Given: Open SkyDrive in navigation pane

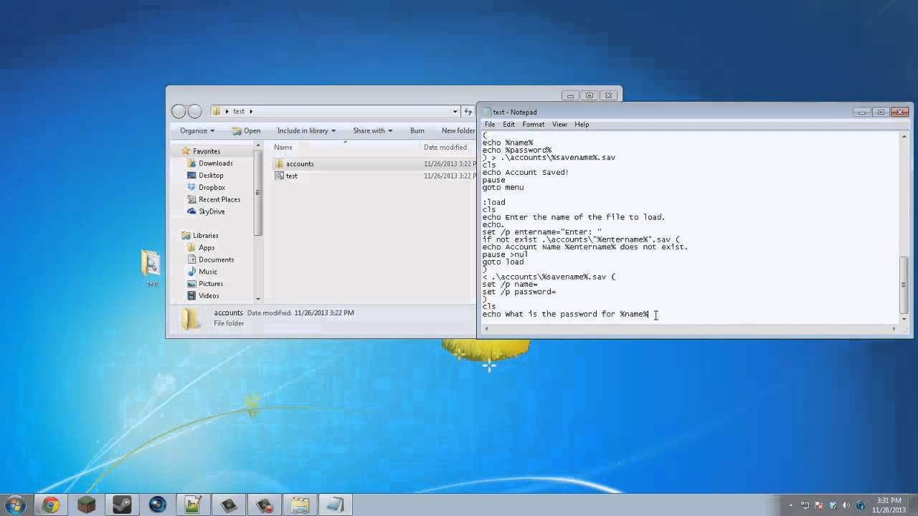Looking at the screenshot, I should coord(212,211).
